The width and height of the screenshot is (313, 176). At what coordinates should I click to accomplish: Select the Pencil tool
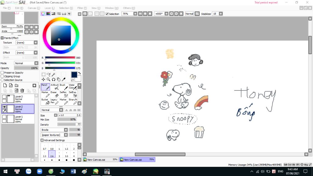point(45,87)
